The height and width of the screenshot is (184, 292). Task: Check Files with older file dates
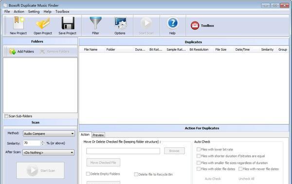(199, 169)
